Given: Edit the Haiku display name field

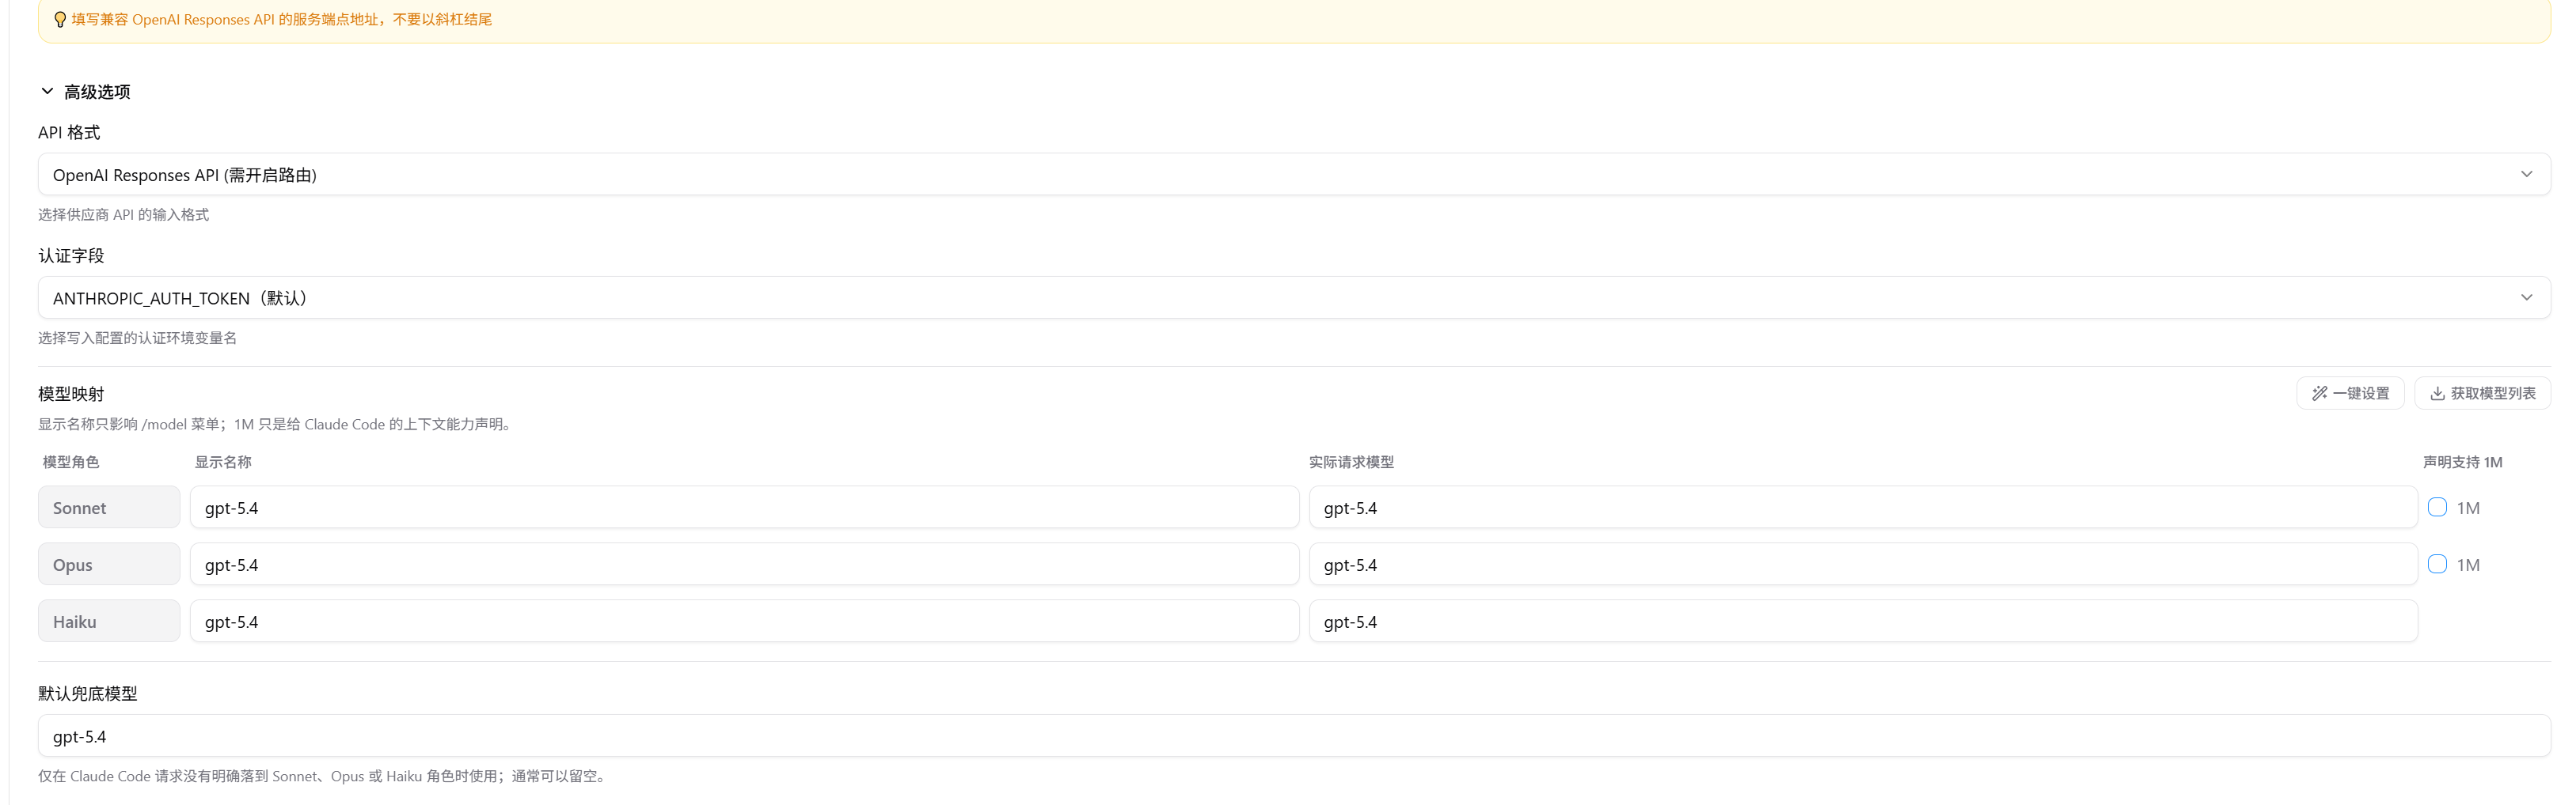Looking at the screenshot, I should tap(744, 622).
